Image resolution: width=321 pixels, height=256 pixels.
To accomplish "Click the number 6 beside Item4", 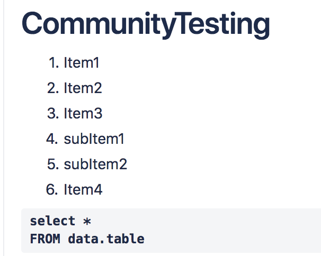I will point(52,190).
